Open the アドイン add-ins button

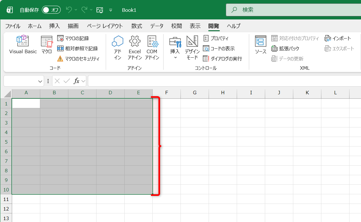tap(118, 48)
